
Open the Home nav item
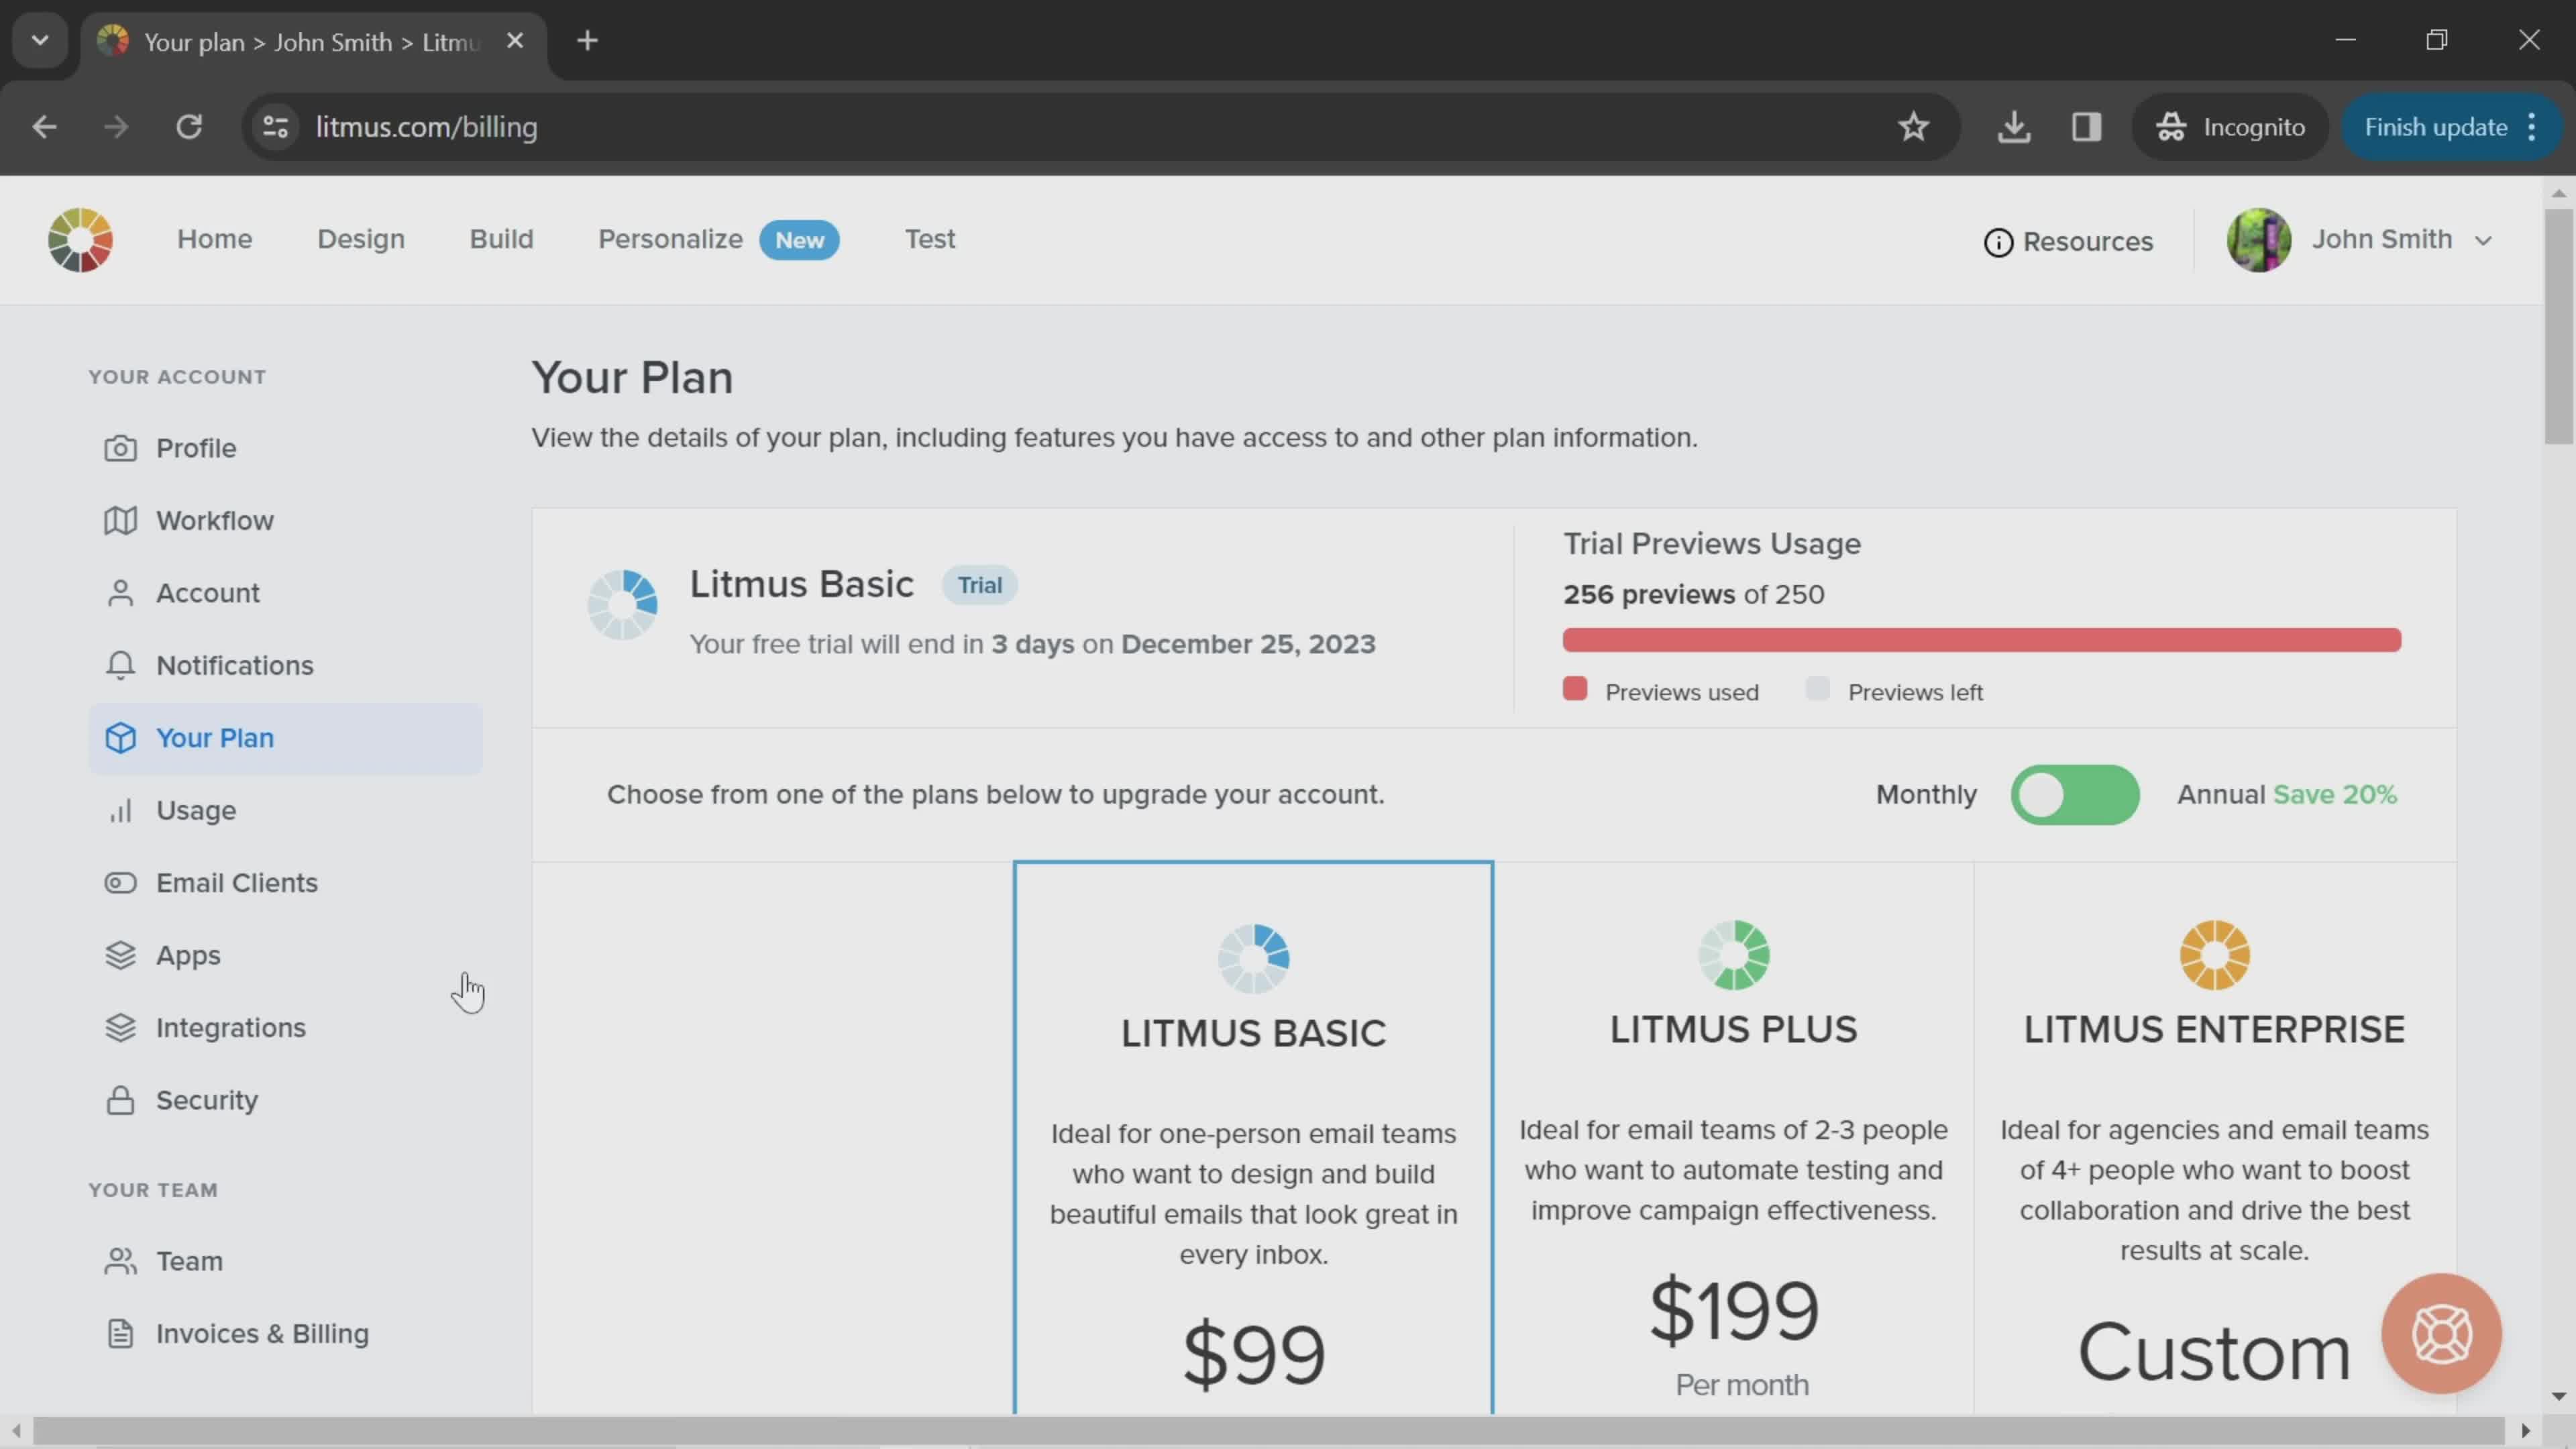[x=215, y=240]
